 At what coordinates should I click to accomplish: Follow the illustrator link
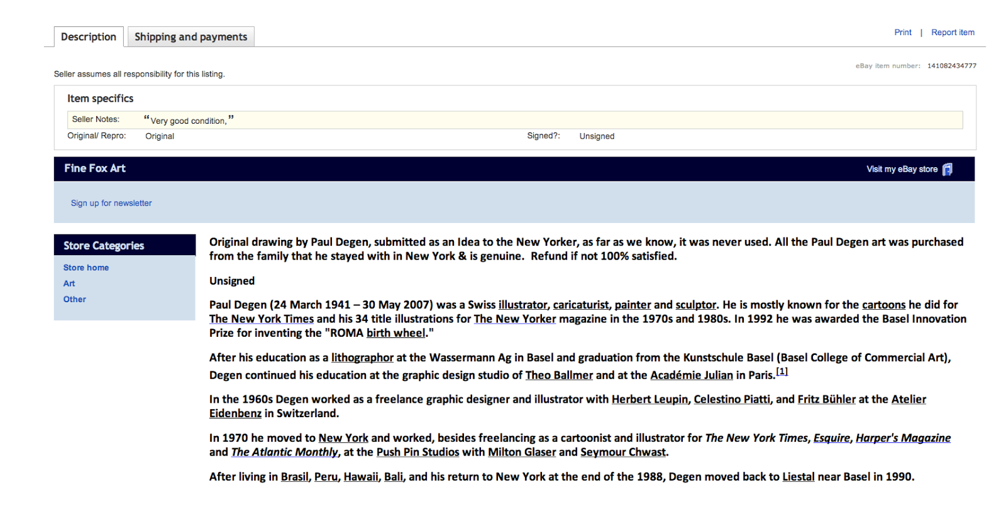[x=522, y=305]
